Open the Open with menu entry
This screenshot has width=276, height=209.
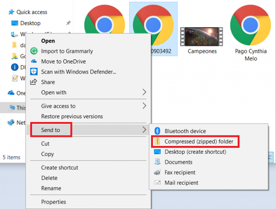click(88, 92)
